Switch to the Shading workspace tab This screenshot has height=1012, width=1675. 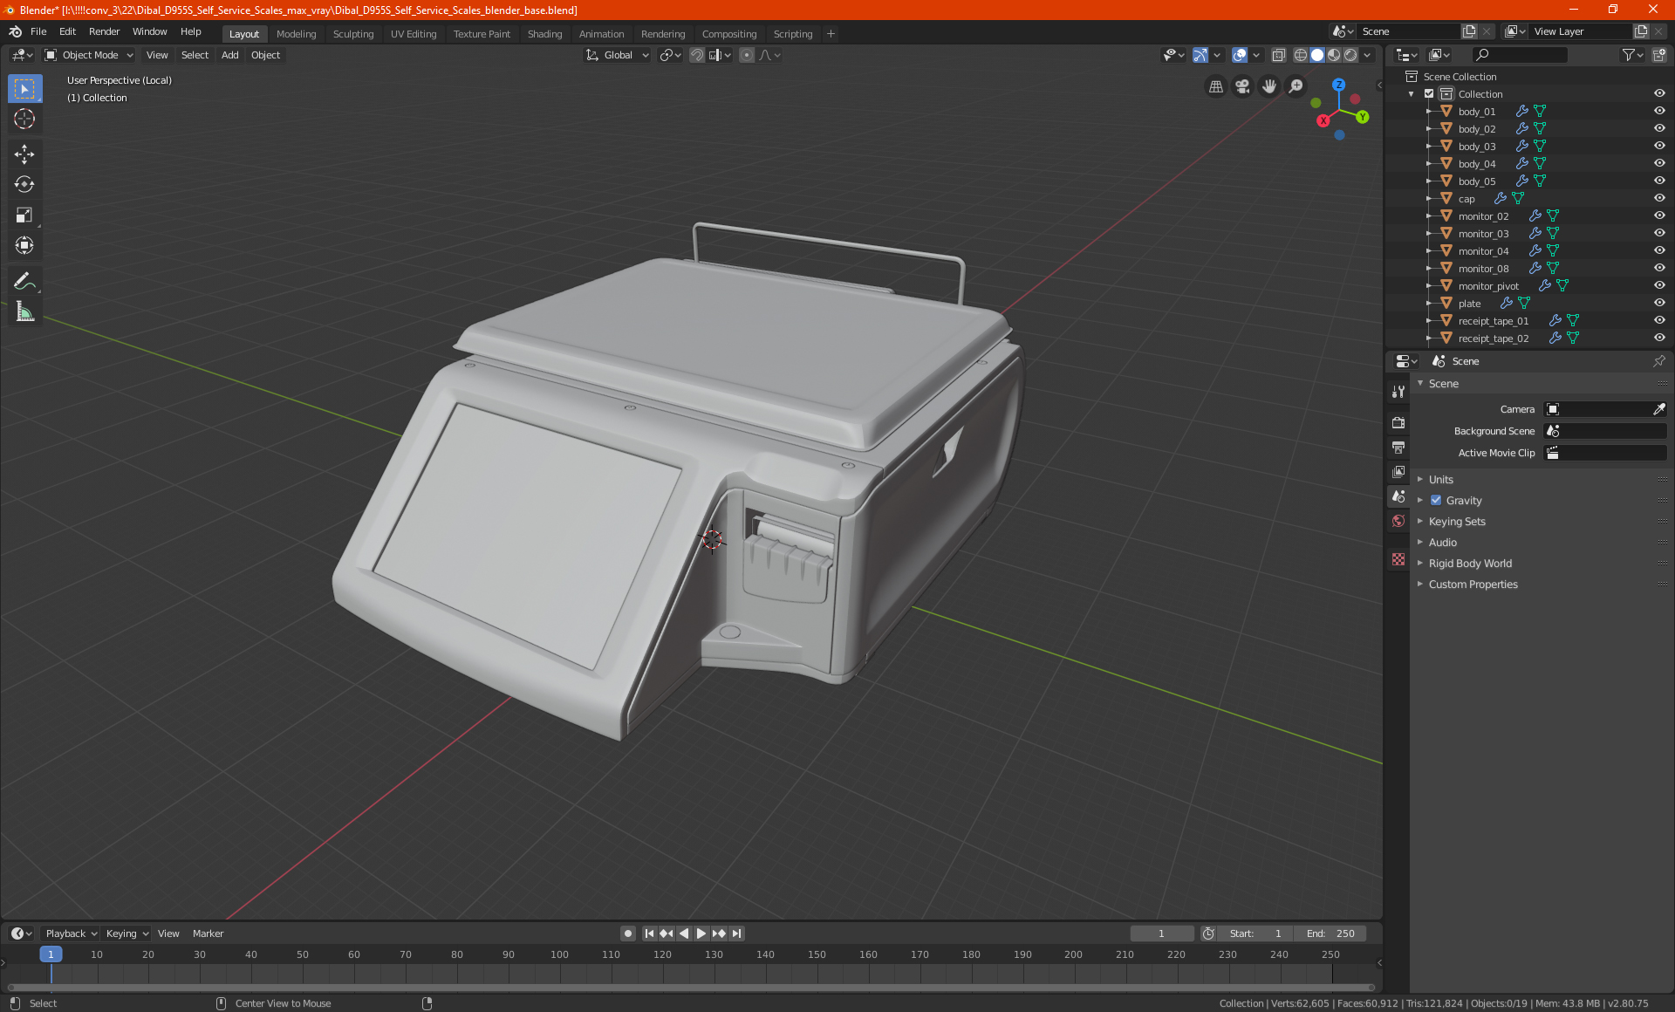click(544, 34)
